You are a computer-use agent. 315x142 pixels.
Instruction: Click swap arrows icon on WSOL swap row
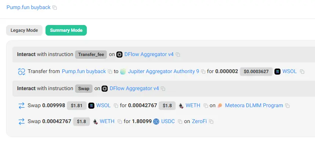(x=22, y=106)
